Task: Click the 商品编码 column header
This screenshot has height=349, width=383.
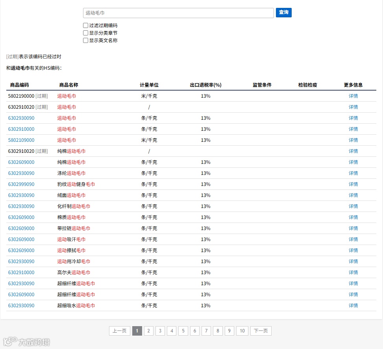Action: [20, 85]
